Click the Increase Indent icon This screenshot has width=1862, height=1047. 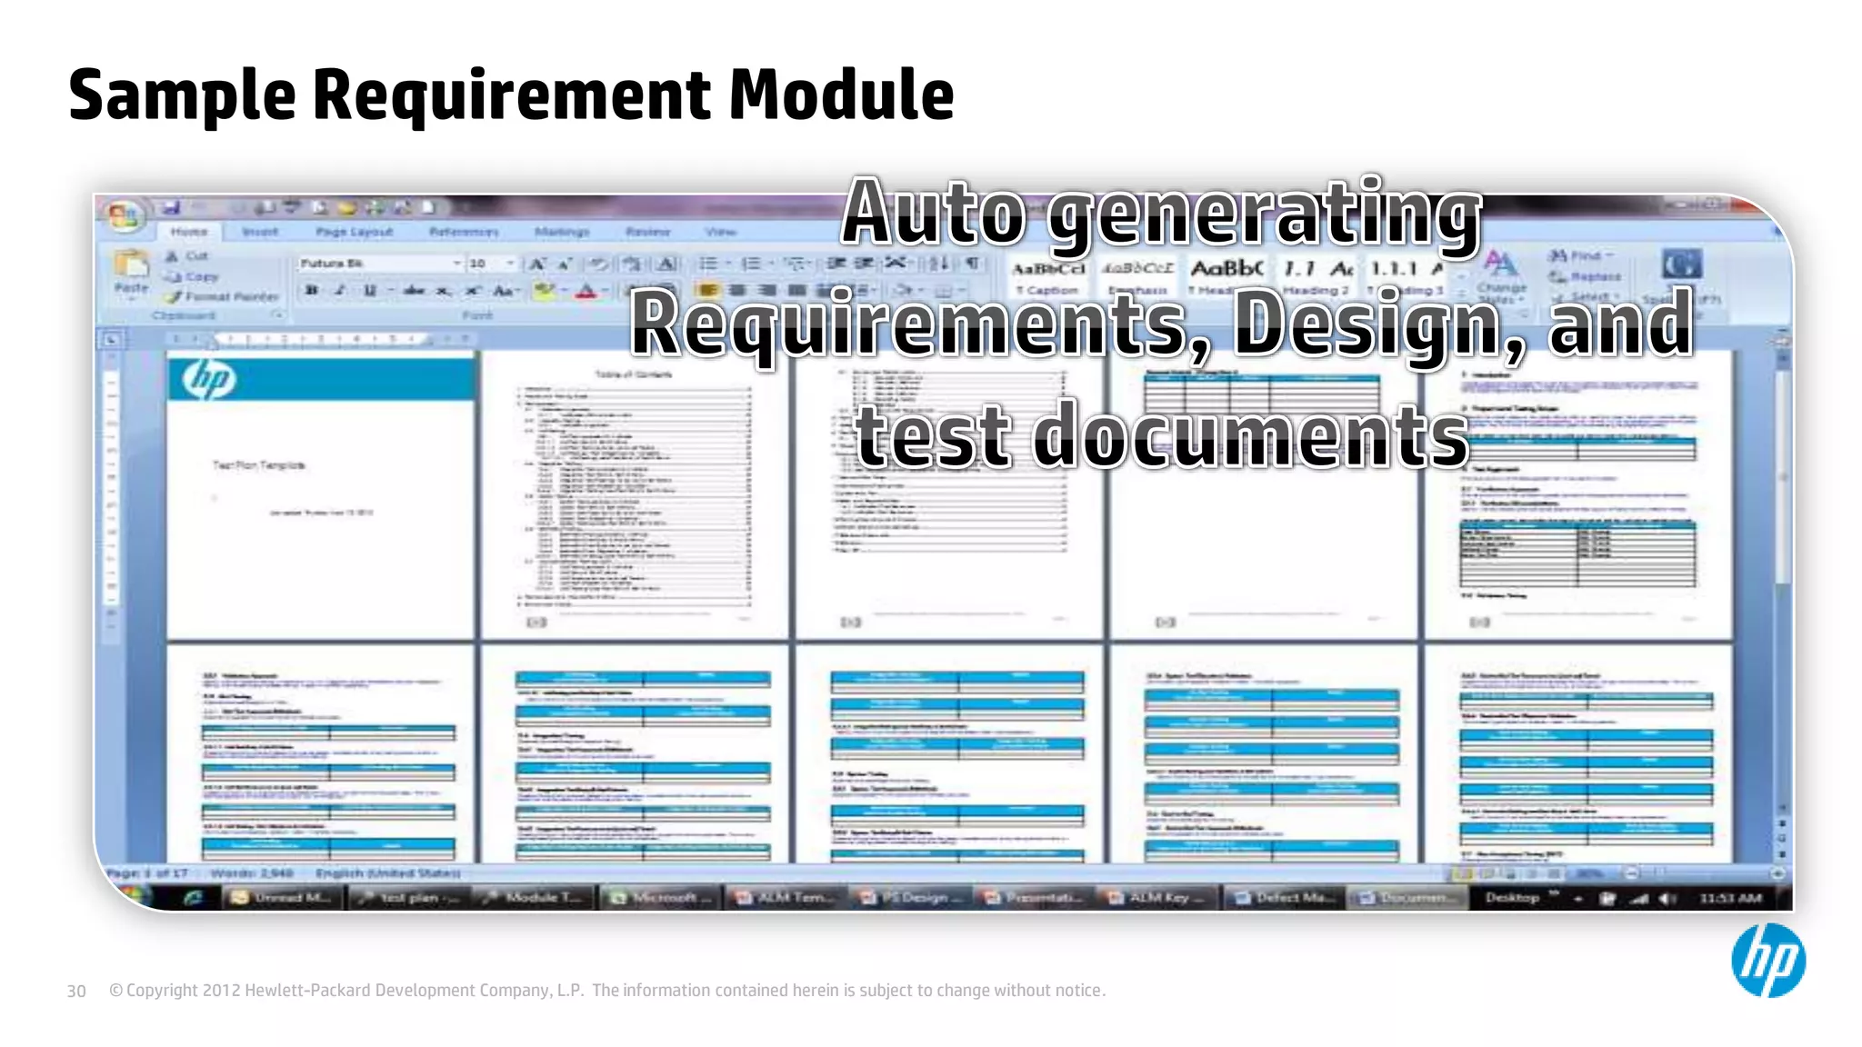coord(865,264)
